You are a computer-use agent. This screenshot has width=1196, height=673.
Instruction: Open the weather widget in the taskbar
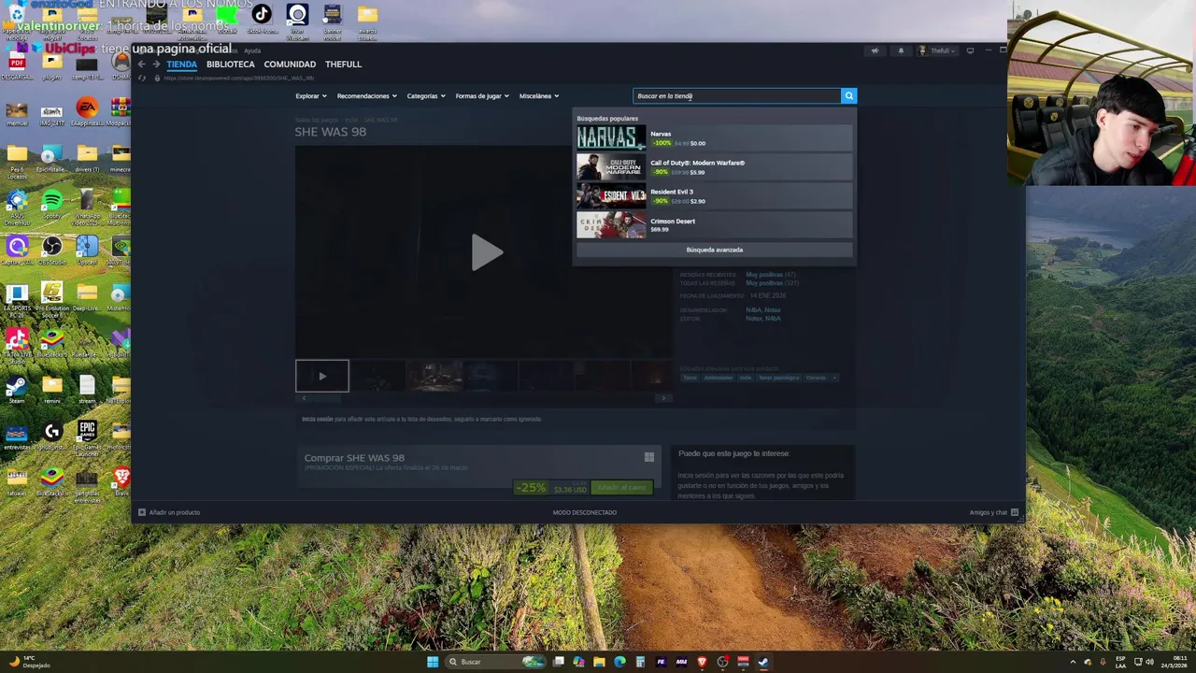click(x=28, y=662)
